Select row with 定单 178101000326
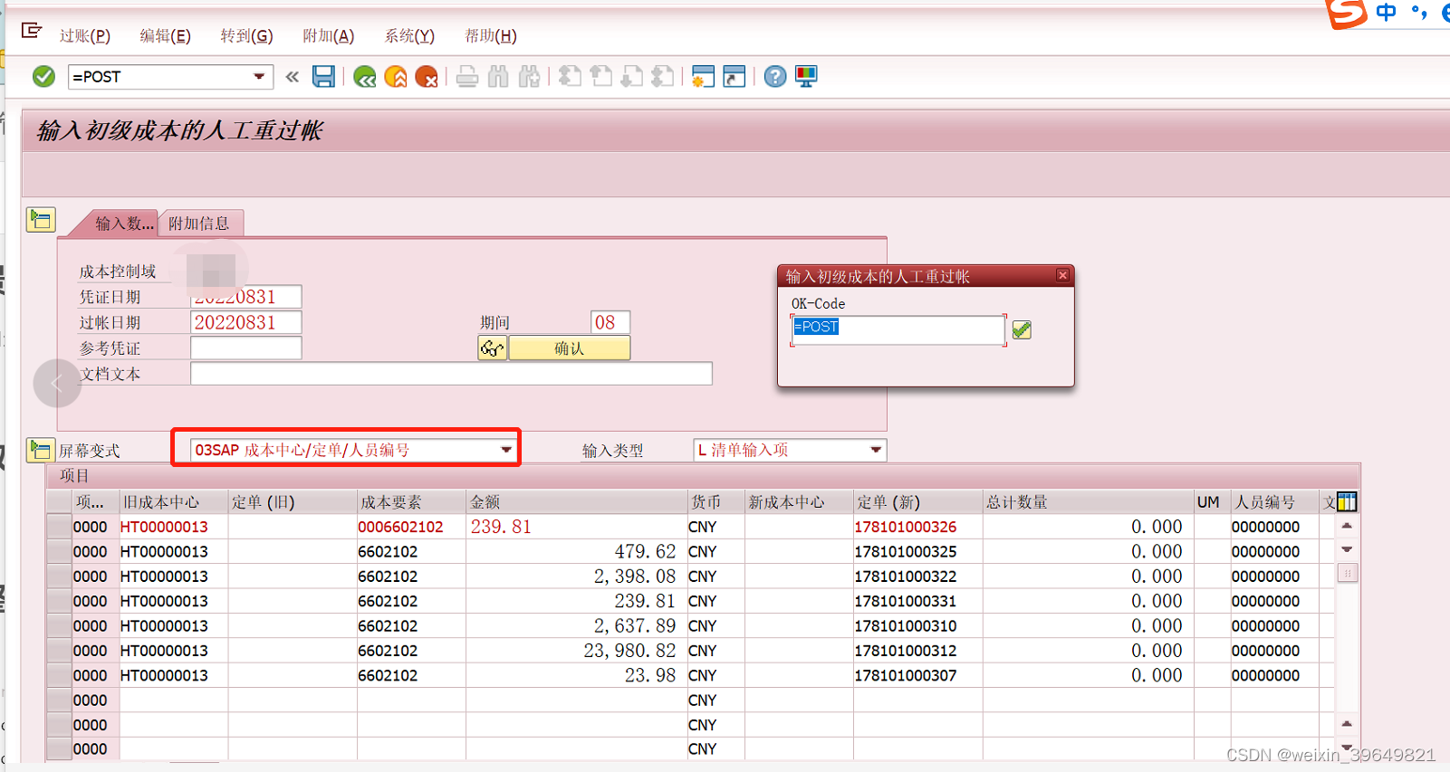Viewport: 1450px width, 772px height. coord(59,527)
